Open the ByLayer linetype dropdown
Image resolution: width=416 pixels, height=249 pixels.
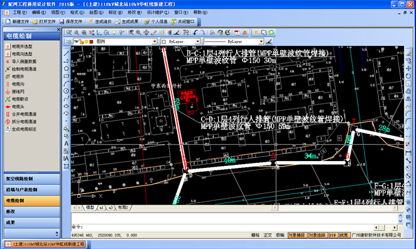pos(261,41)
